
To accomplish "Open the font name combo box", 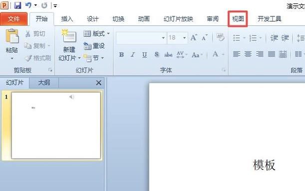I will tap(141, 38).
